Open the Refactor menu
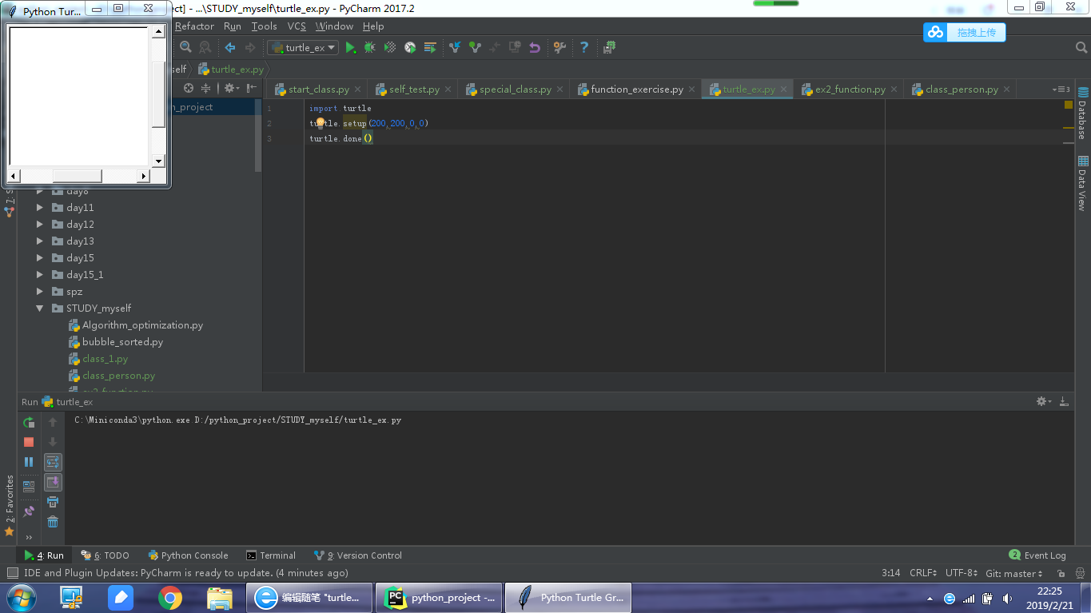Viewport: 1091px width, 613px height. pyautogui.click(x=194, y=26)
